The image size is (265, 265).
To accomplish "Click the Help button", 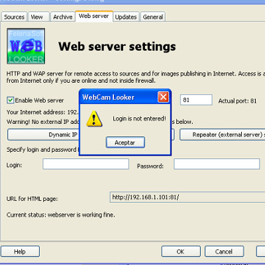I will (x=20, y=252).
